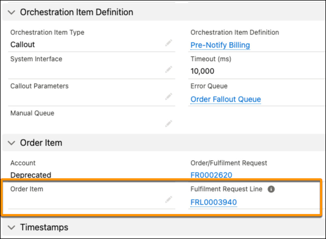This screenshot has height=239, width=326.
Task: Select the edit pencil for Orchestration Item Type
Action: pyautogui.click(x=168, y=43)
